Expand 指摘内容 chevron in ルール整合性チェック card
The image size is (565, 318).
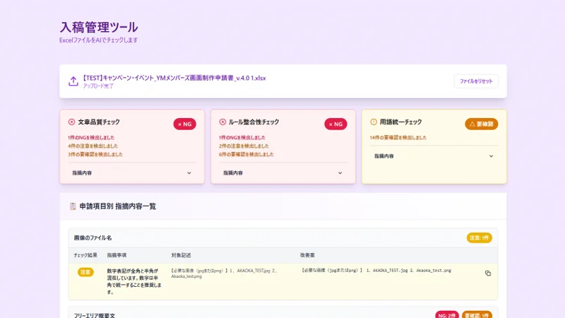(x=340, y=173)
